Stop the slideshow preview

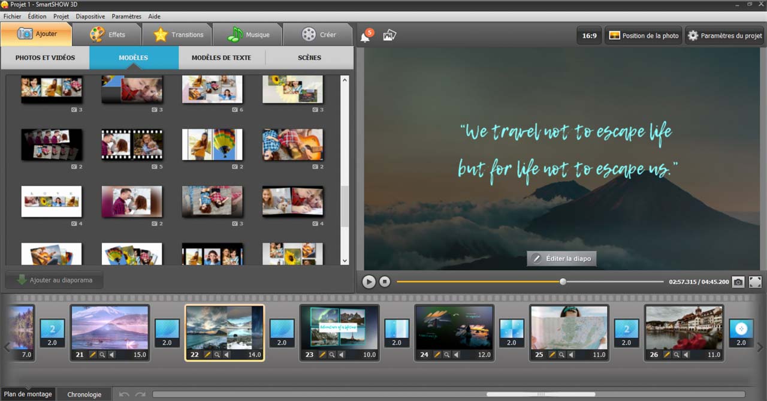[385, 281]
